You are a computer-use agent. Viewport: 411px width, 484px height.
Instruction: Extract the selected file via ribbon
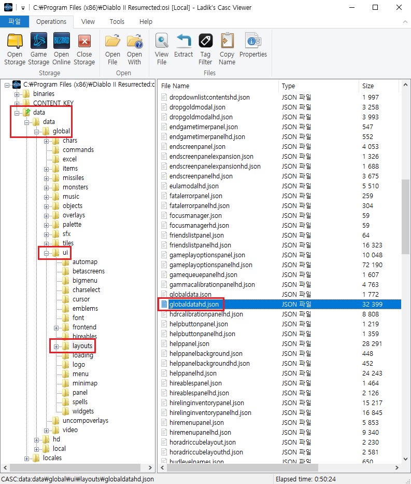(183, 45)
